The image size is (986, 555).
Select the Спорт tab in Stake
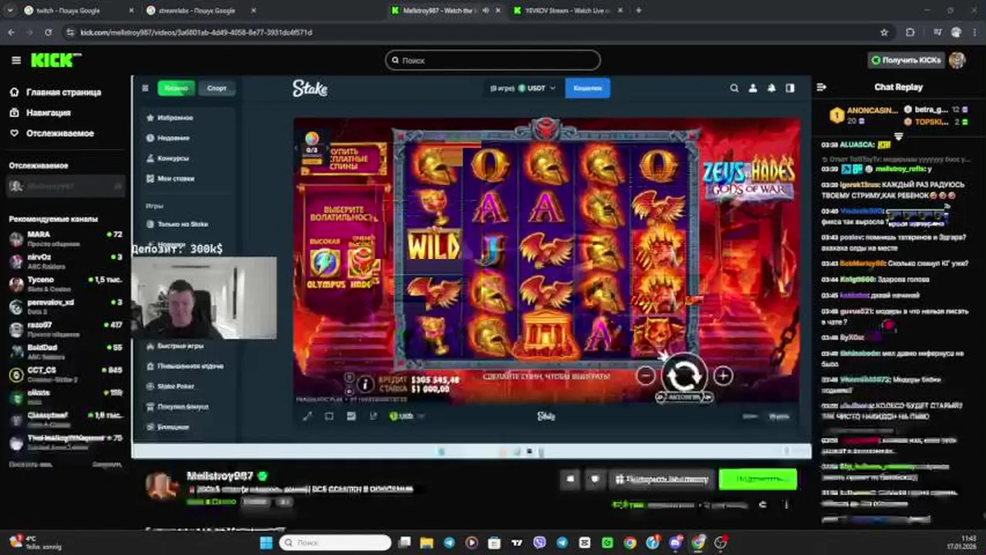(217, 88)
